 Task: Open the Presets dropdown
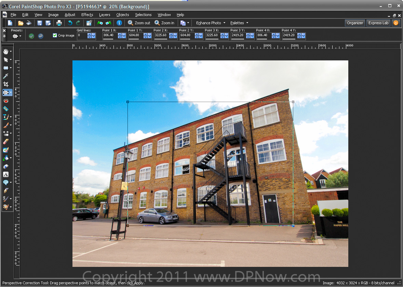click(x=17, y=36)
